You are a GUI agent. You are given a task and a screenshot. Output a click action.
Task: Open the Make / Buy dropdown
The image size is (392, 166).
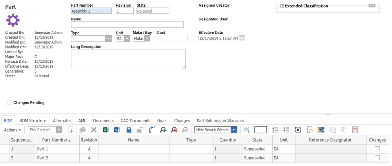(147, 38)
